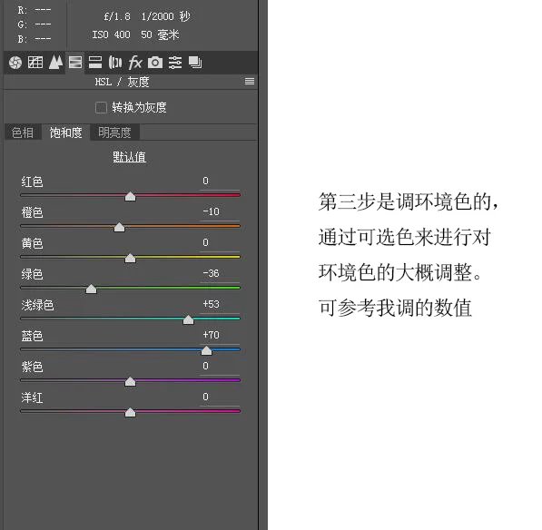Switch to the 明亮度 tab
542x530 pixels.
(114, 132)
